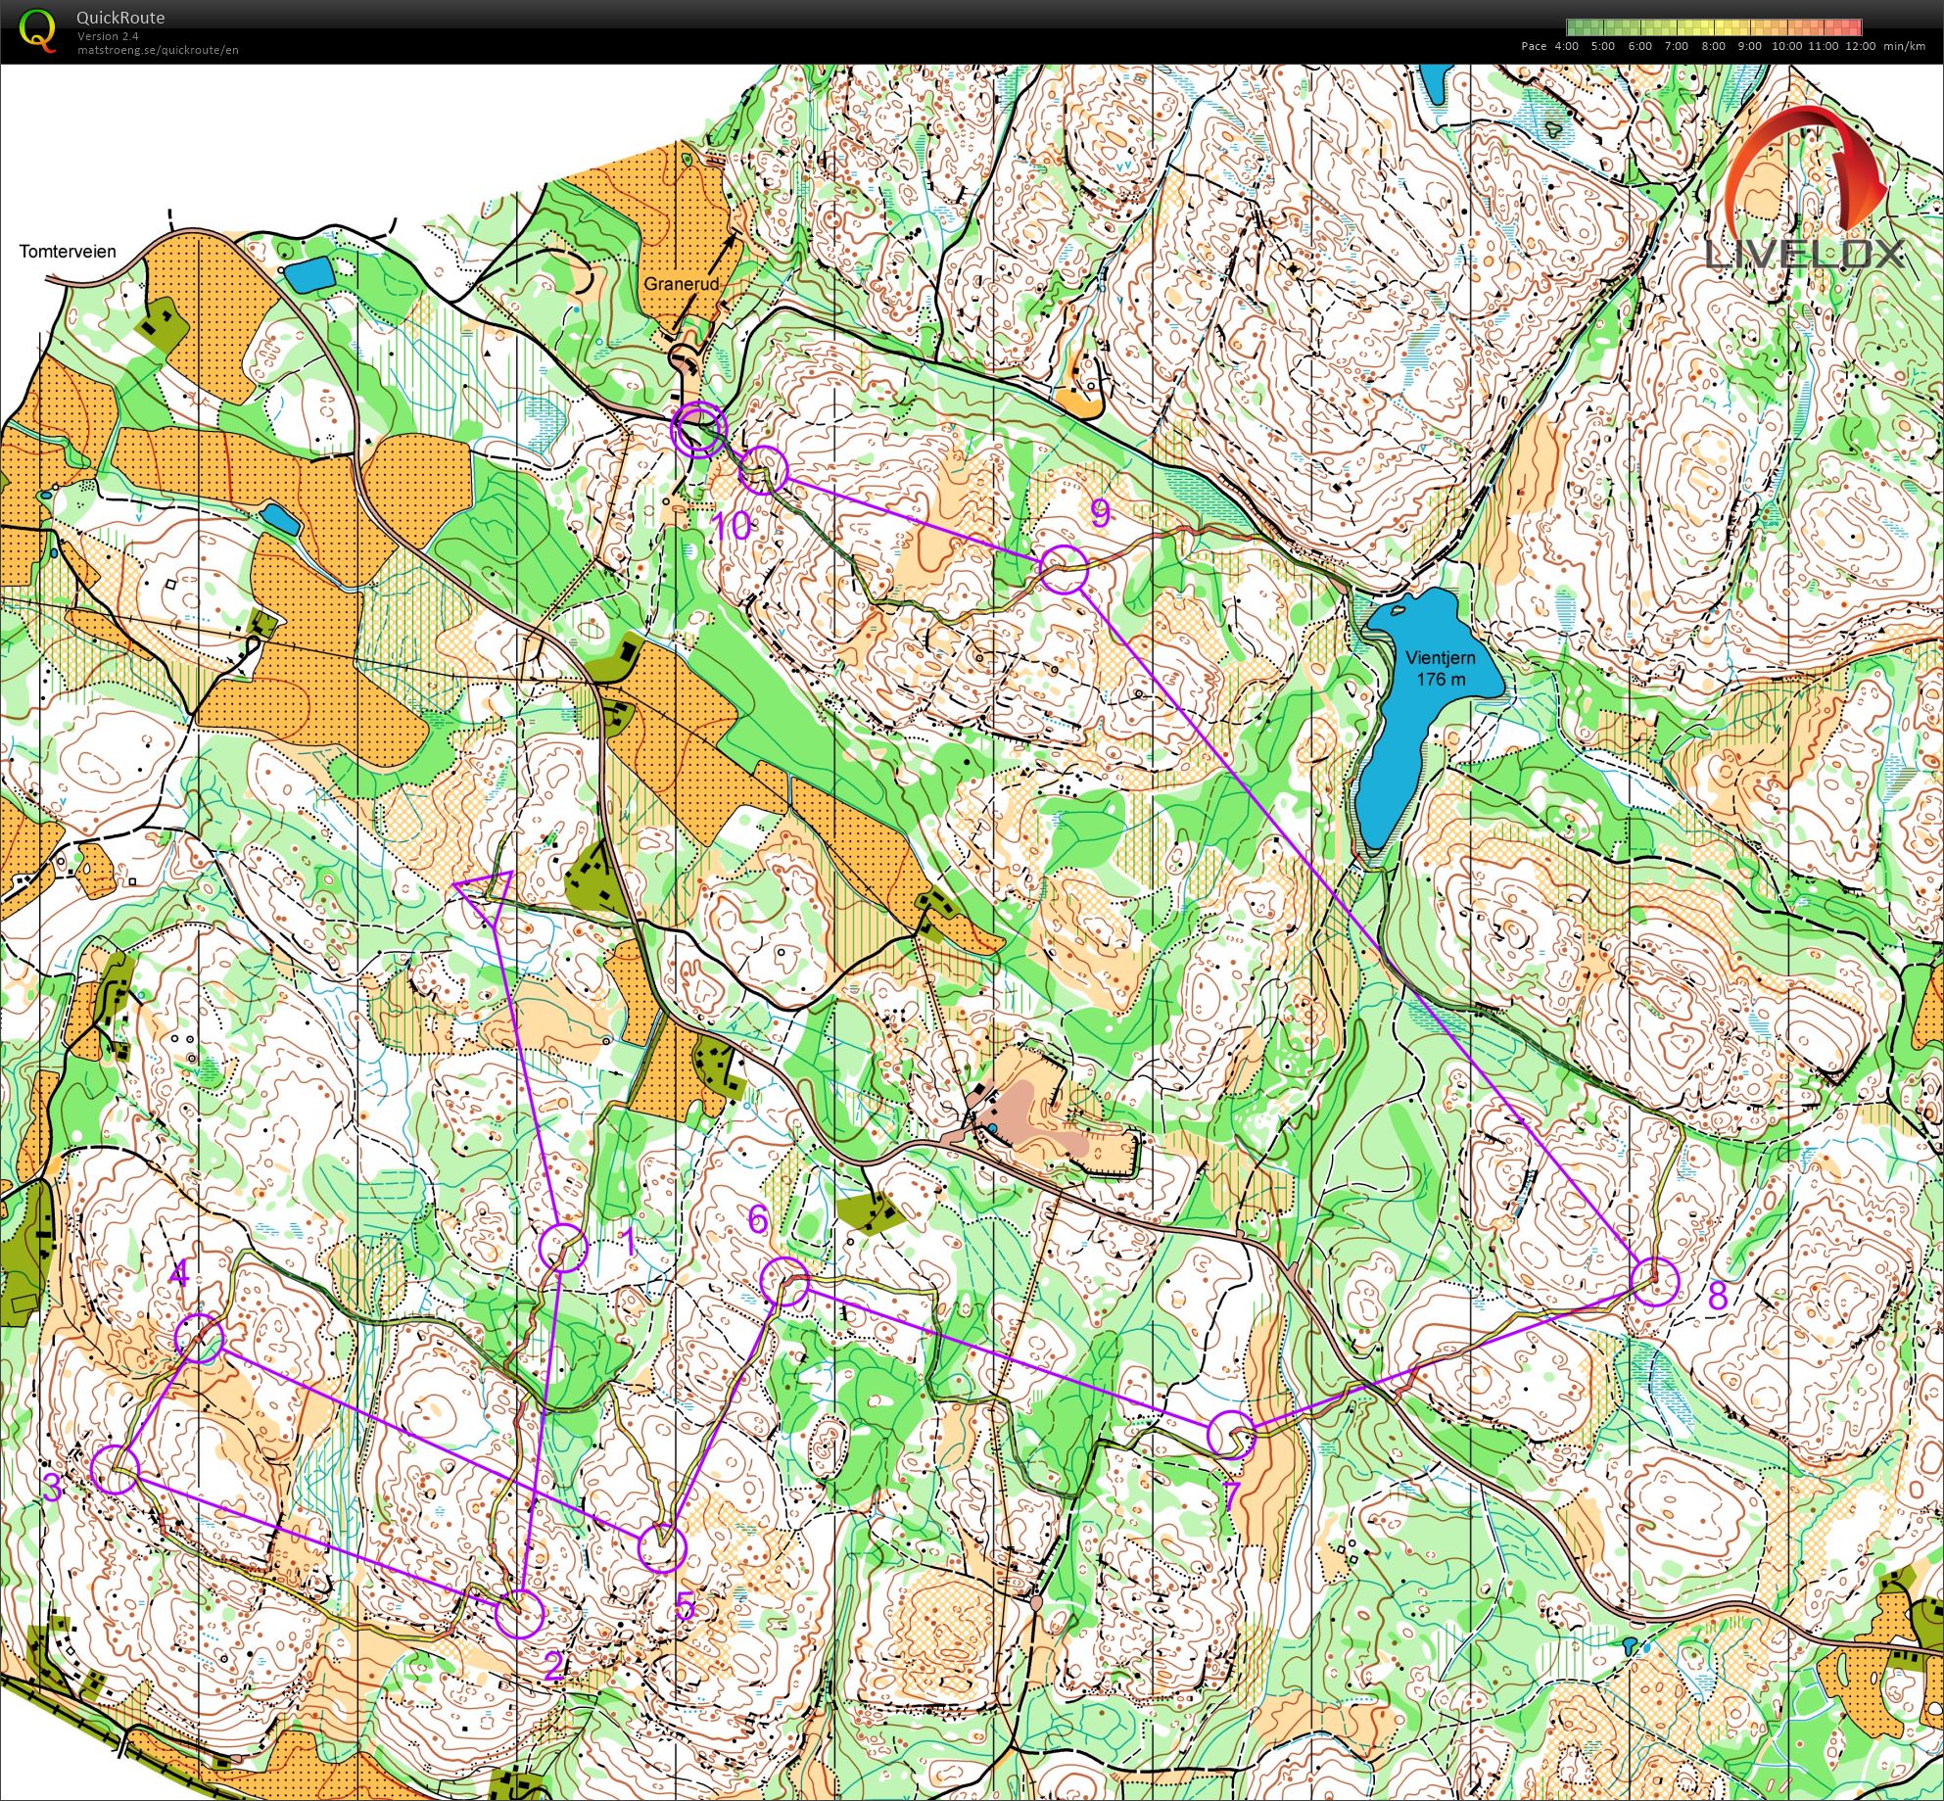Viewport: 1944px width, 1801px height.
Task: Select control circle number 9
Action: coord(1064,569)
